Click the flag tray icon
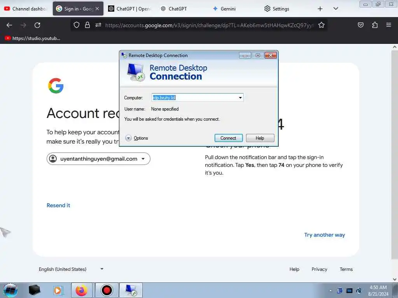The height and width of the screenshot is (298, 398). (x=340, y=291)
